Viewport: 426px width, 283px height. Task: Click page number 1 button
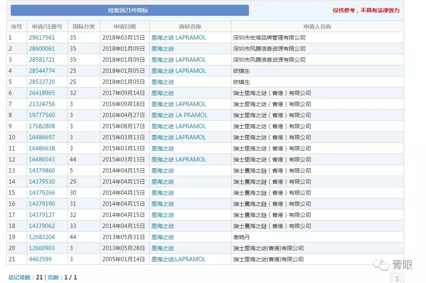coord(397,278)
